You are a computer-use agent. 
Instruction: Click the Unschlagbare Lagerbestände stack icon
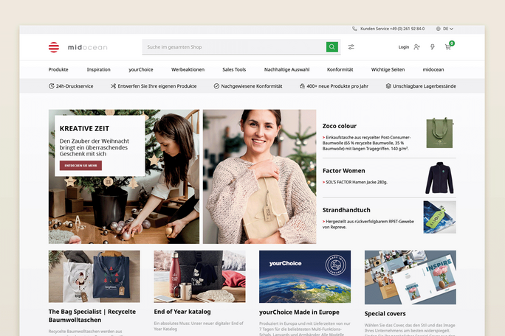tap(388, 86)
